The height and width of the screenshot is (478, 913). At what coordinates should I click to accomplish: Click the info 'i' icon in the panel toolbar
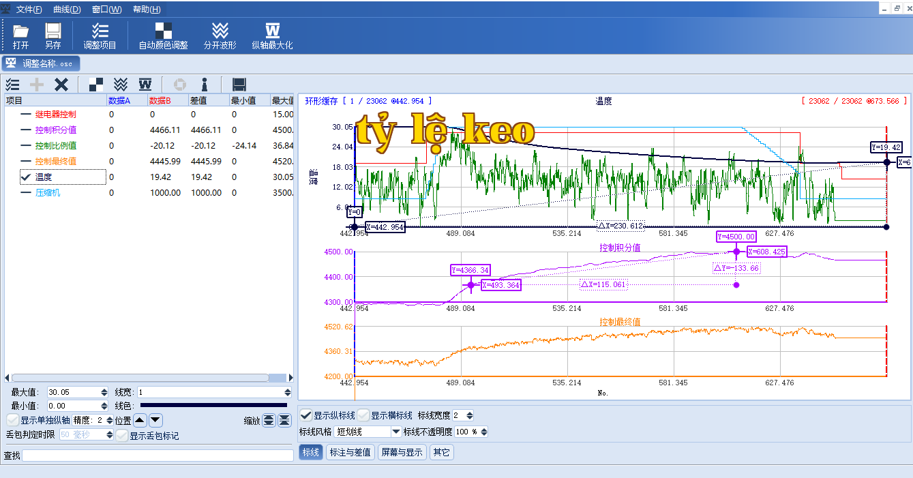205,85
